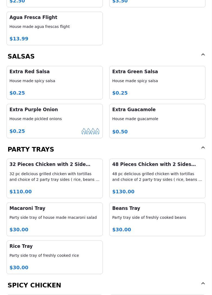212x295 pixels.
Task: Collapse the PARTY TRAYS section
Action: [203, 148]
